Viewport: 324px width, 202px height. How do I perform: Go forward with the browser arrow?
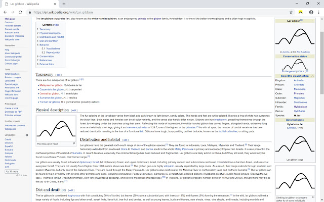13,12
